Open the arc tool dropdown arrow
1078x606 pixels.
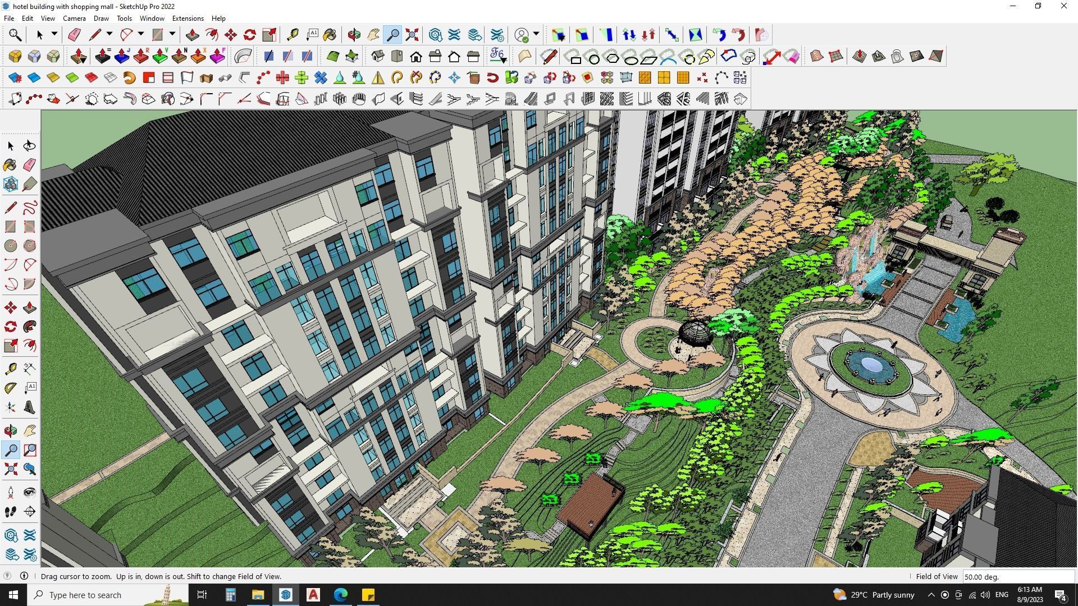140,34
